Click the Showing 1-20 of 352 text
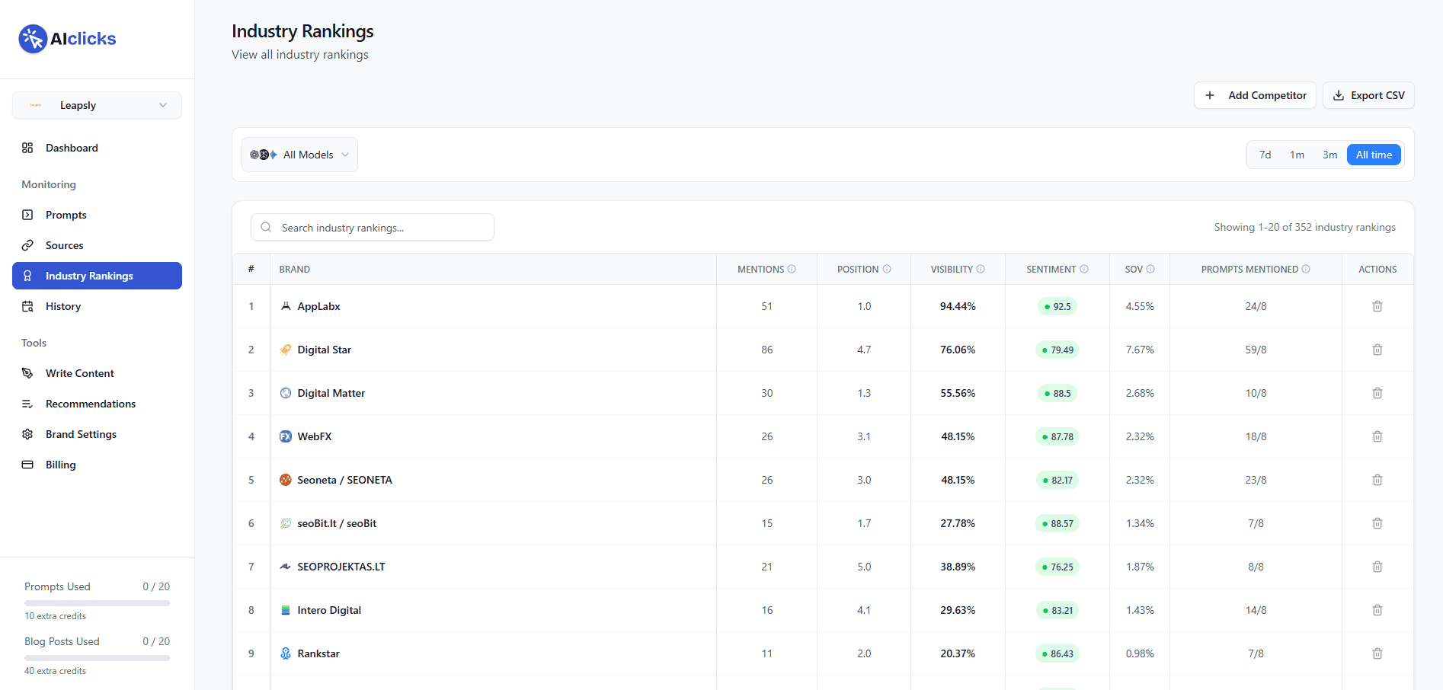This screenshot has width=1443, height=690. pyautogui.click(x=1304, y=227)
